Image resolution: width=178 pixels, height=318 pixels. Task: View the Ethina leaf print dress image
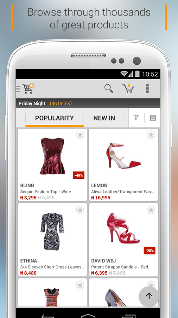[x=52, y=231]
